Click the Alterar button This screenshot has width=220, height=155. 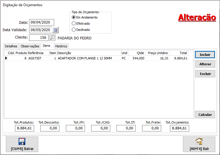[x=205, y=64]
